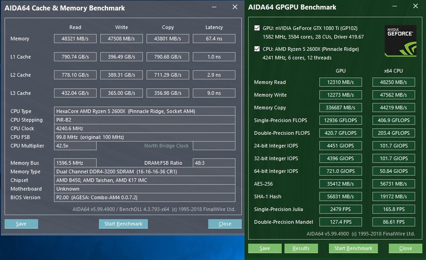426x260 pixels.
Task: Click CPU FSB field 99.8 MHz
Action: pyautogui.click(x=145, y=137)
